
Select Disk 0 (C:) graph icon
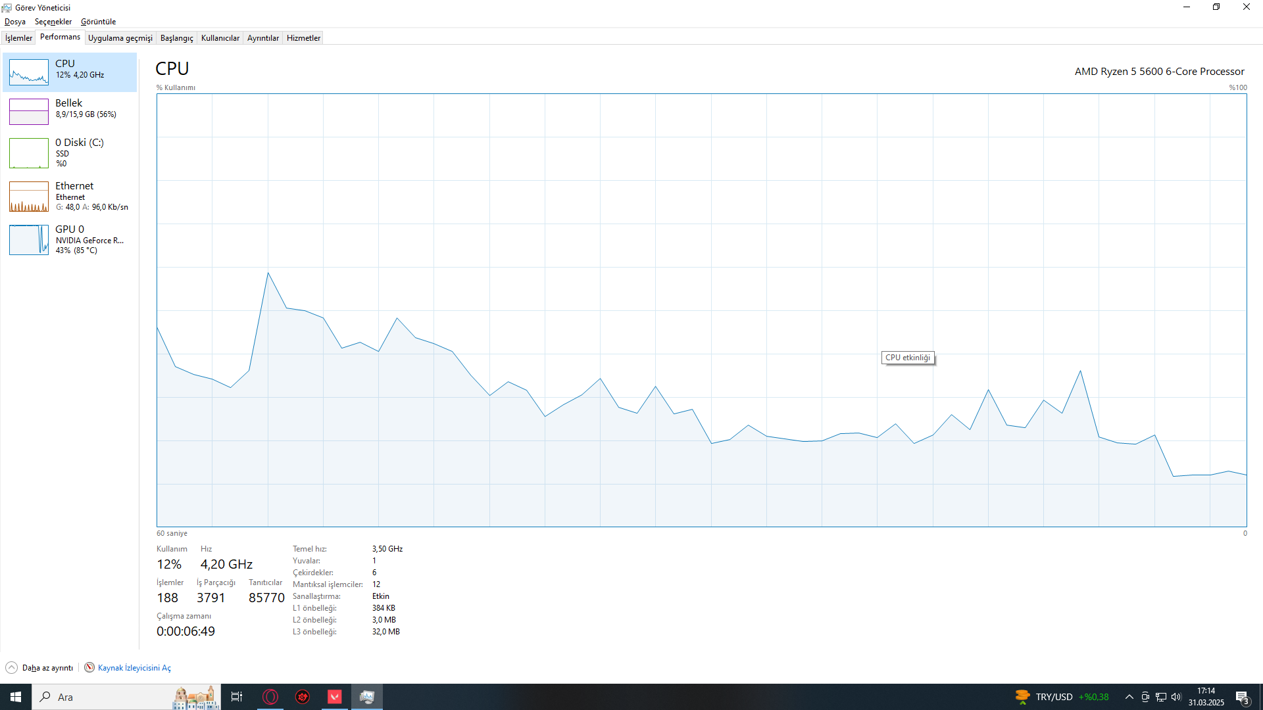coord(29,153)
